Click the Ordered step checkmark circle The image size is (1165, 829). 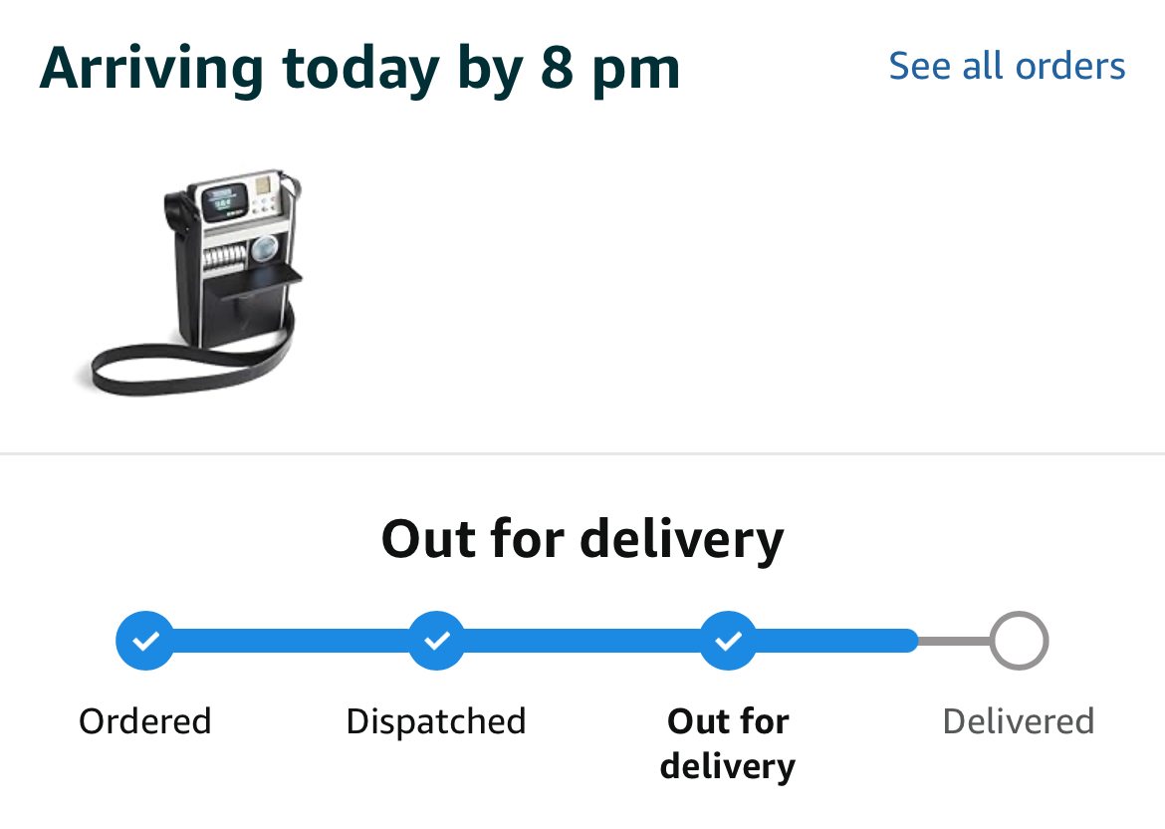tap(145, 640)
